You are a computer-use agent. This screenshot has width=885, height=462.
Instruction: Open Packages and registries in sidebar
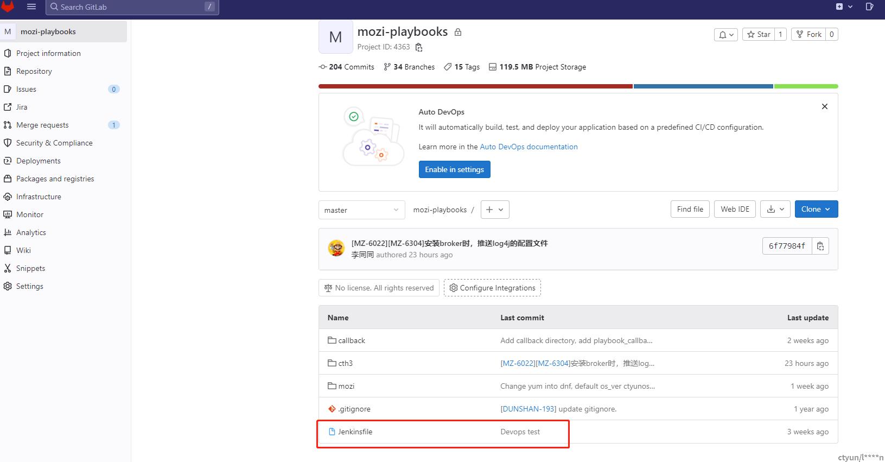[x=55, y=179]
